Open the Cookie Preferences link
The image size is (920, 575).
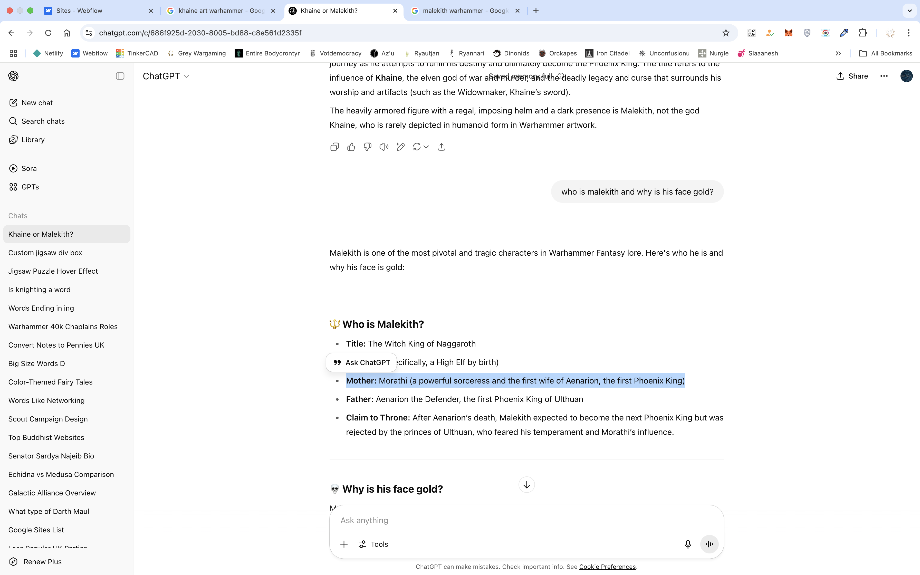[x=607, y=567]
